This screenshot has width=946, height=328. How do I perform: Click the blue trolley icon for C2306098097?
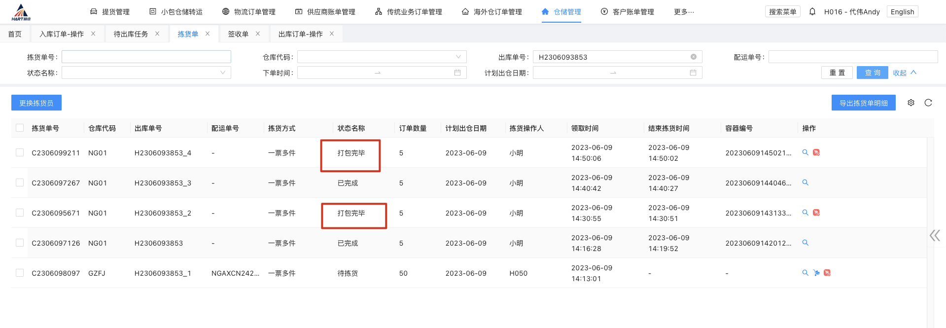point(816,273)
